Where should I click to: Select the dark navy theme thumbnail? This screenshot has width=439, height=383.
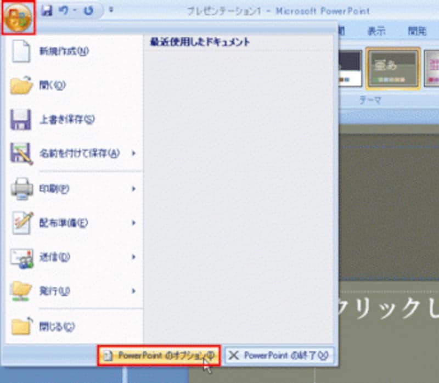point(350,69)
